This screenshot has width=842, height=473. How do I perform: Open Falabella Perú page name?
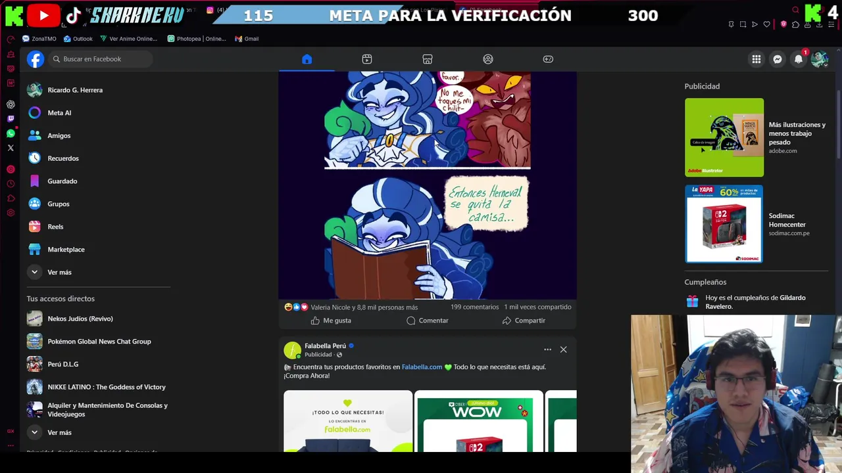325,346
